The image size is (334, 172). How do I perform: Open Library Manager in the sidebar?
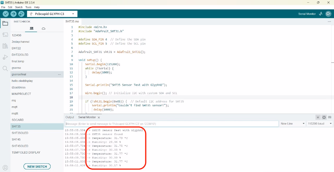coord(5,46)
